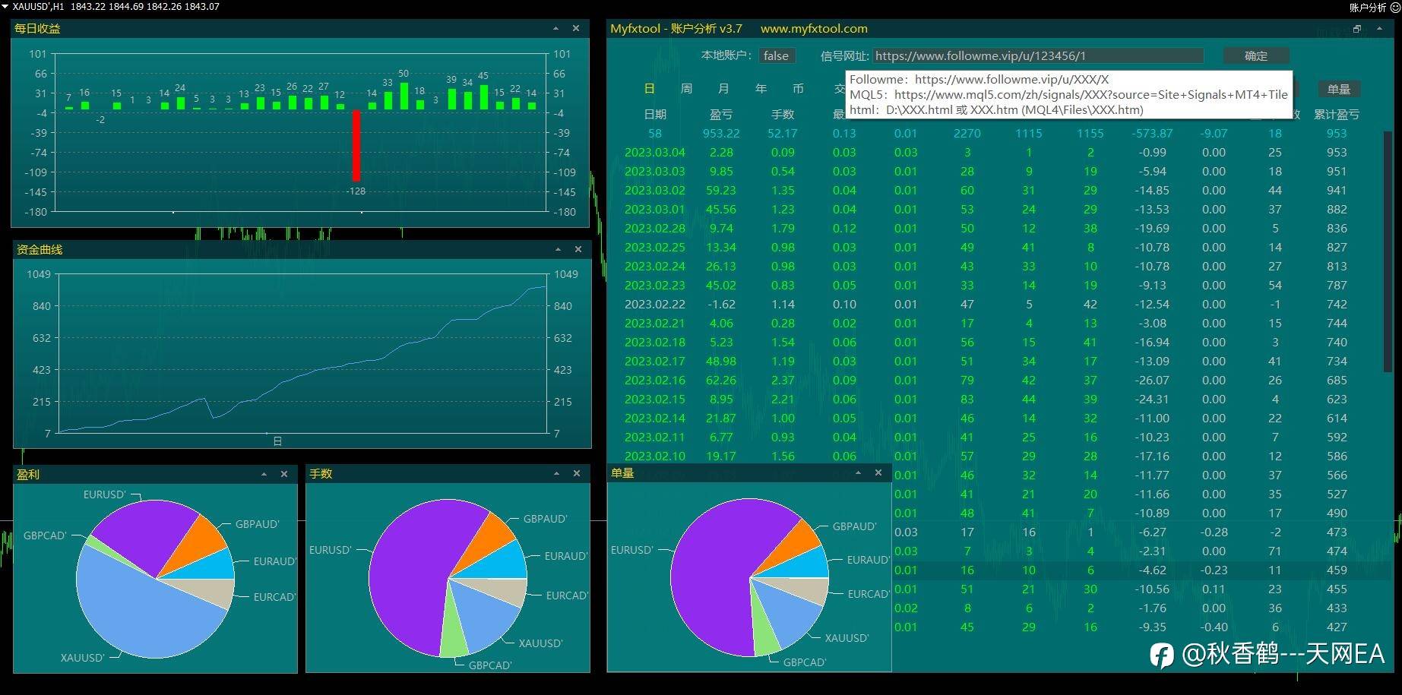The width and height of the screenshot is (1402, 695).
Task: Click the 信号网址 URL input field
Action: [1038, 55]
